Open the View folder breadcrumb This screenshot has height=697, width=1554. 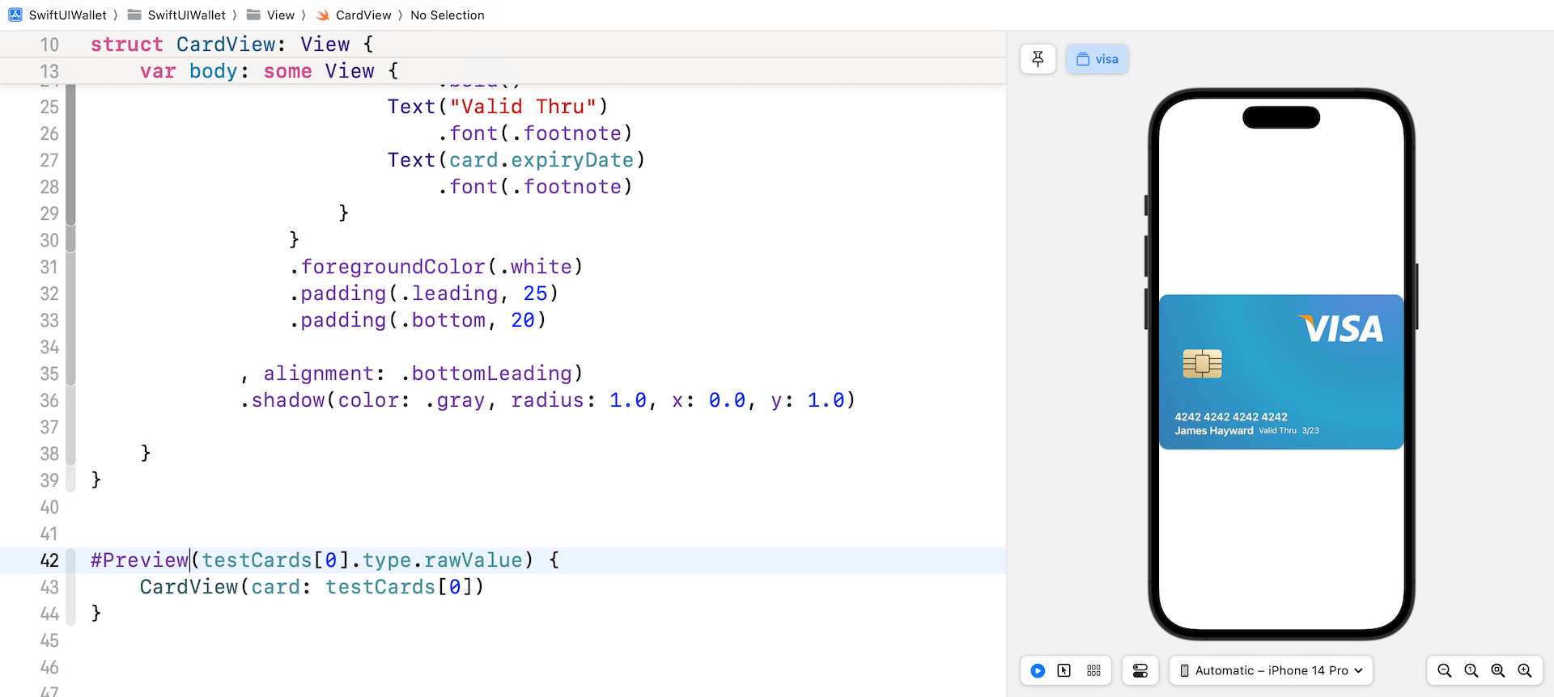coord(280,15)
